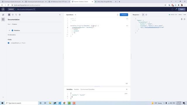This screenshot has width=187, height=105.
Task: Open the Explorer view in left rail
Action: pyautogui.click(x=3, y=19)
